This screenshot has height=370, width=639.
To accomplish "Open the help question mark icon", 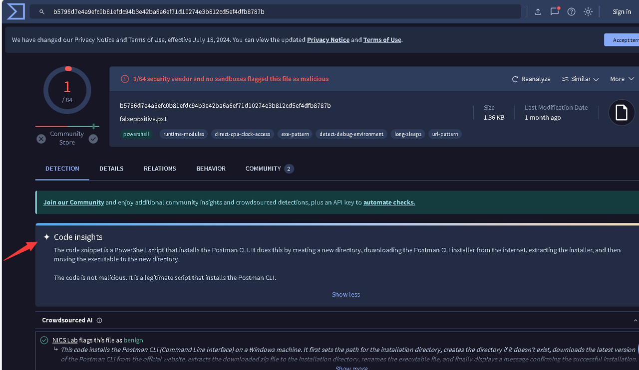I will pos(571,11).
